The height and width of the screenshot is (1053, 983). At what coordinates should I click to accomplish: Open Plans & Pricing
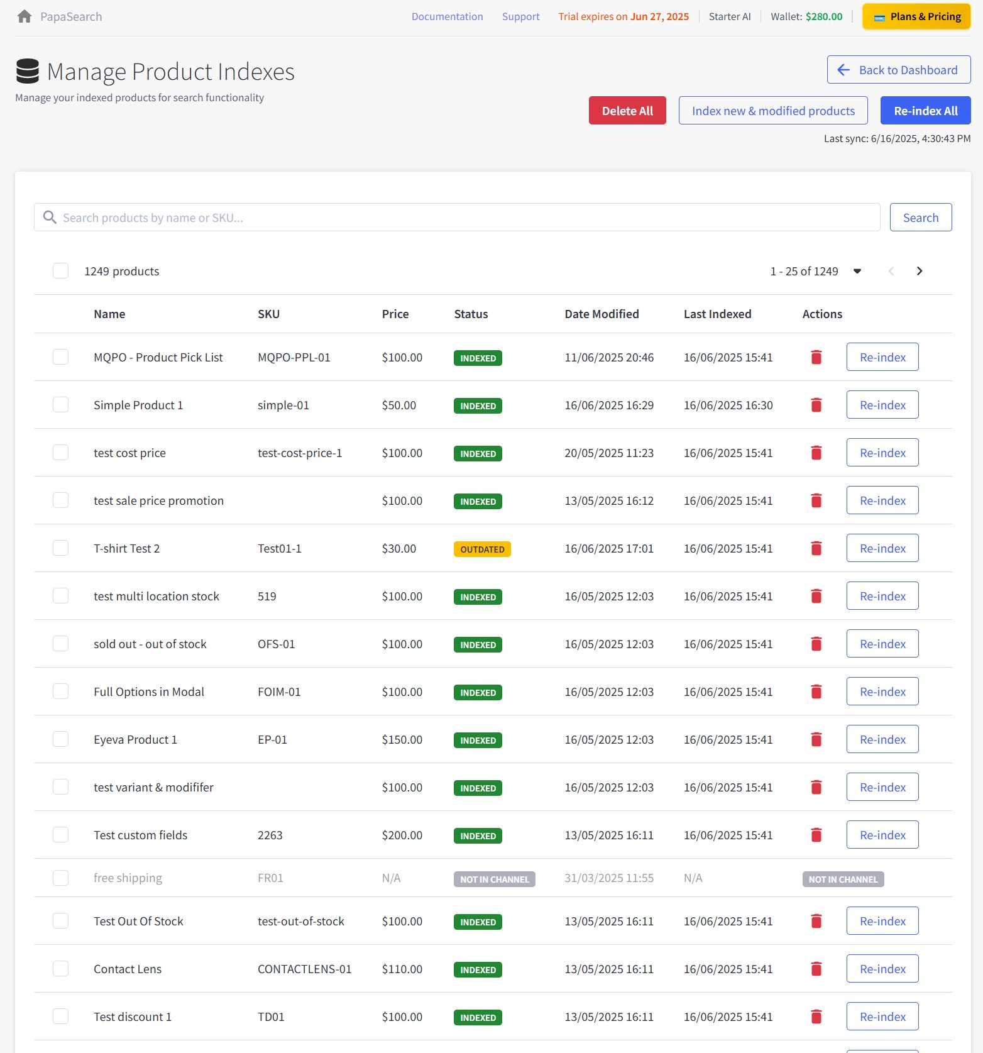916,16
